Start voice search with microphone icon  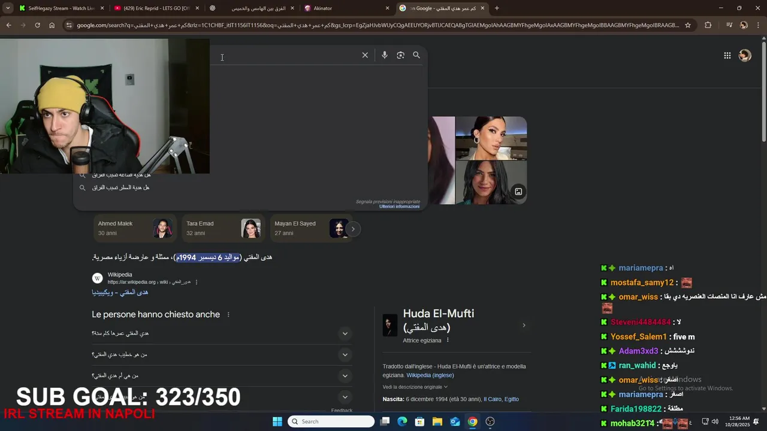point(385,55)
